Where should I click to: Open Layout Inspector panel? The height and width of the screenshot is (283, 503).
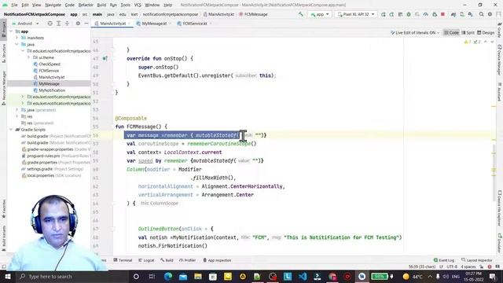point(477,260)
